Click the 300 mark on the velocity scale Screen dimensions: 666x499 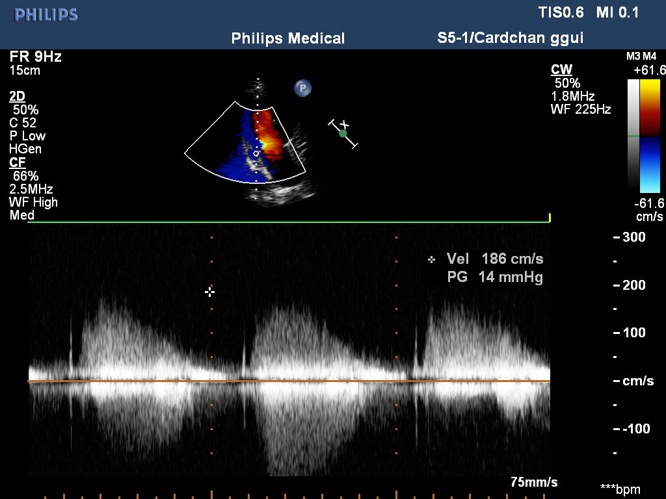click(x=633, y=237)
